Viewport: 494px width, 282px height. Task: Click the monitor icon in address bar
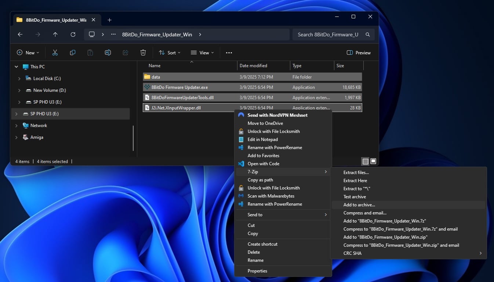tap(92, 35)
